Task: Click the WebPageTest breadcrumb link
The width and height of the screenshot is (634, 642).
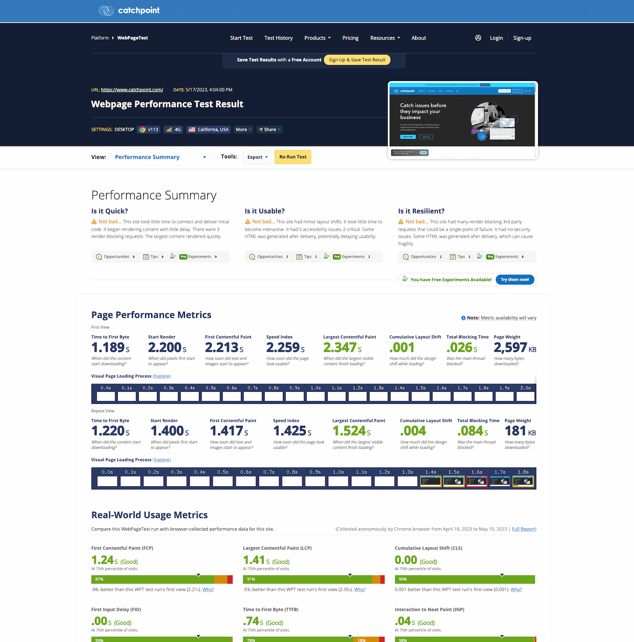Action: 133,38
